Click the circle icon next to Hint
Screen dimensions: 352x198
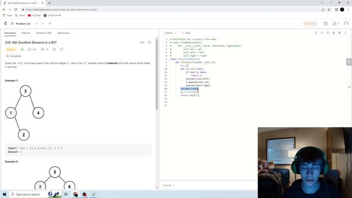click(149, 42)
